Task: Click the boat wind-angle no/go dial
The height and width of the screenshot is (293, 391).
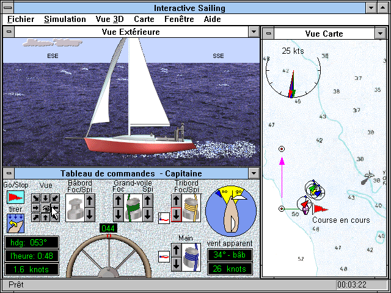Action: pyautogui.click(x=231, y=211)
